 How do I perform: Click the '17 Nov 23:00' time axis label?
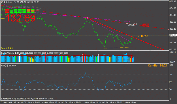pos(75,102)
